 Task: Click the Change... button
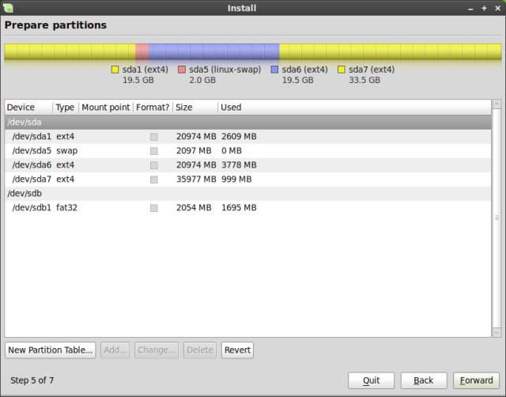point(157,350)
